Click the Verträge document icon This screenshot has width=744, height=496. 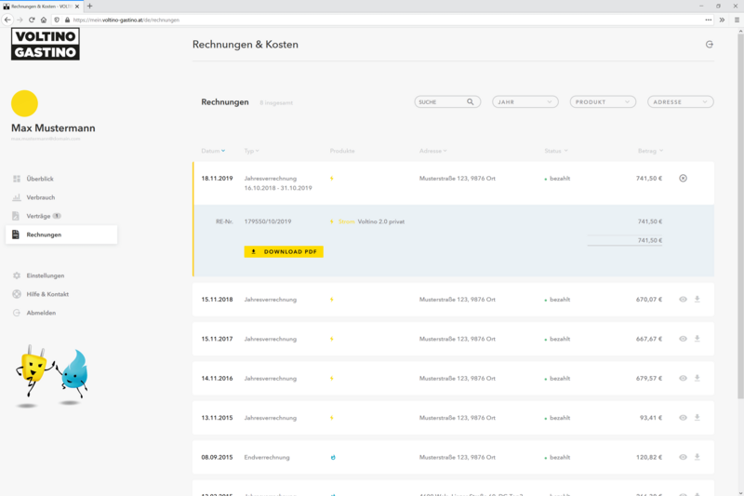(16, 216)
